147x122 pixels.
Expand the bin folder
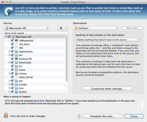click(9, 55)
